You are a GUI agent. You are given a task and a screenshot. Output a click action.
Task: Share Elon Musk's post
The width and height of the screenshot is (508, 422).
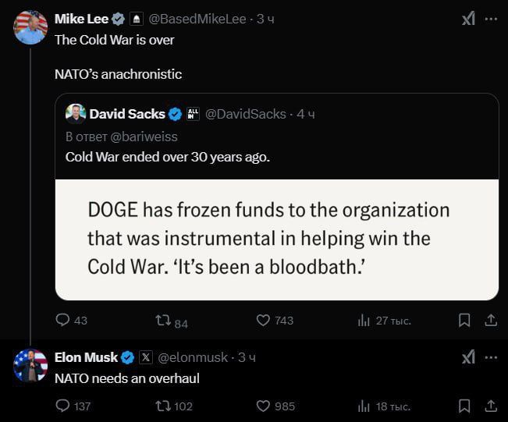(491, 406)
